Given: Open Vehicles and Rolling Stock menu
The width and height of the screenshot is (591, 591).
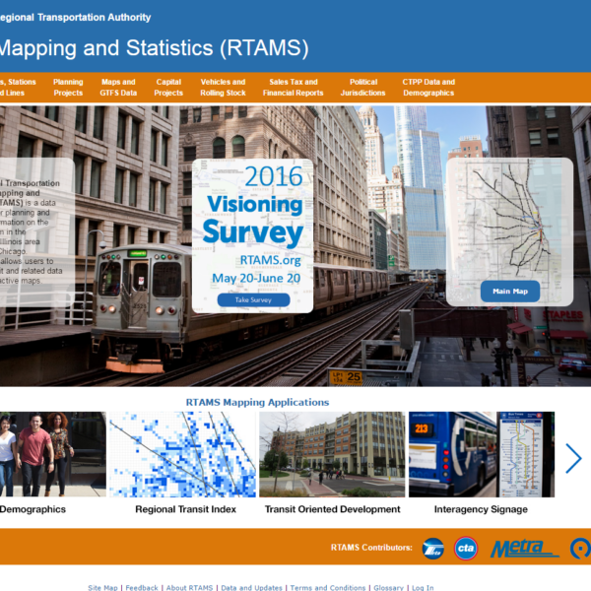Looking at the screenshot, I should [x=223, y=88].
